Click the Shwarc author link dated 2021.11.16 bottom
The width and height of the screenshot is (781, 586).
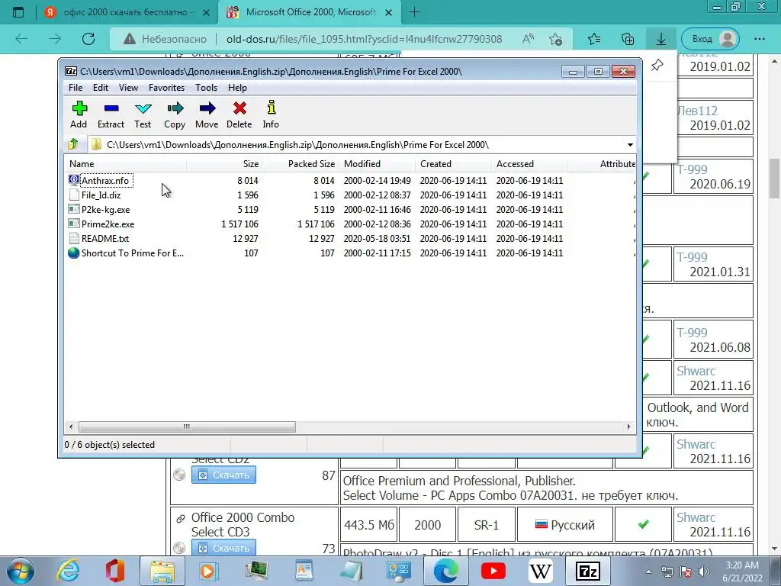click(696, 518)
